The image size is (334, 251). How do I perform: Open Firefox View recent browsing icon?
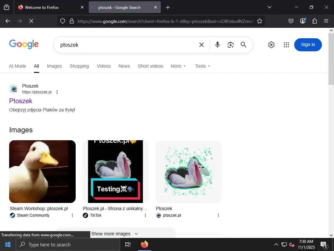click(x=7, y=7)
